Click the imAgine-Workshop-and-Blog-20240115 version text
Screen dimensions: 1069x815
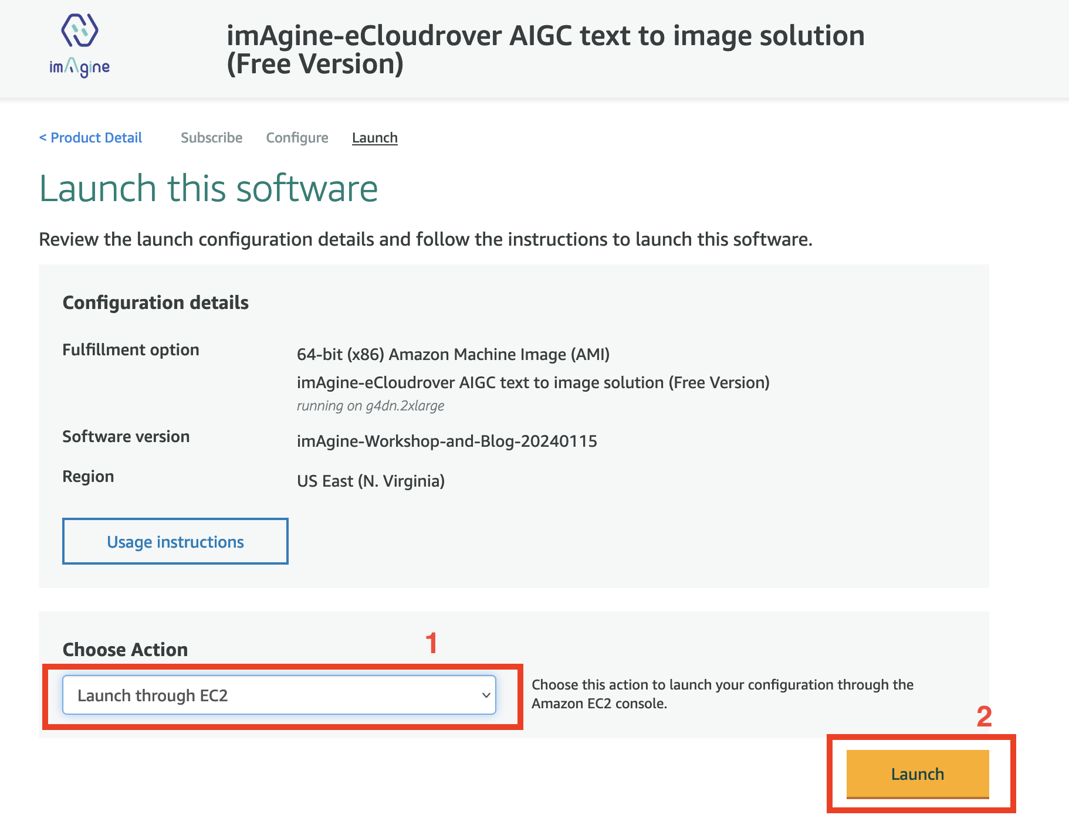pyautogui.click(x=446, y=441)
